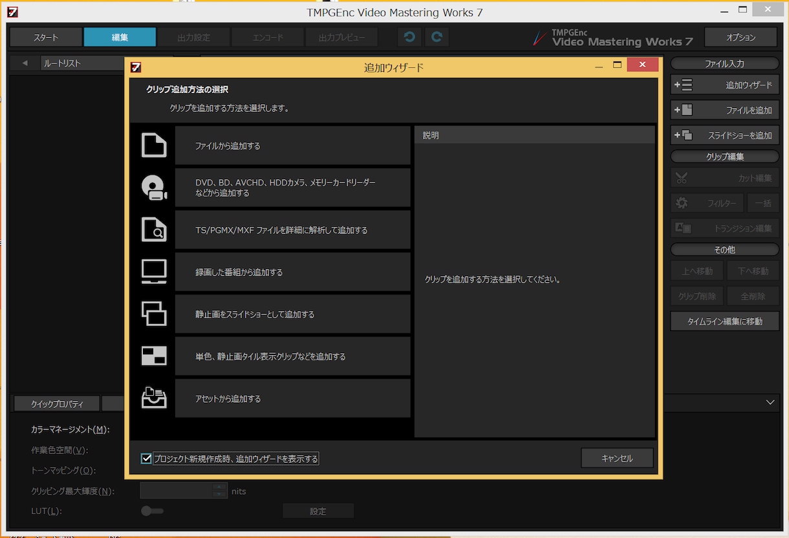The height and width of the screenshot is (538, 789).
Task: Go to the エンコード tab
Action: [x=268, y=38]
